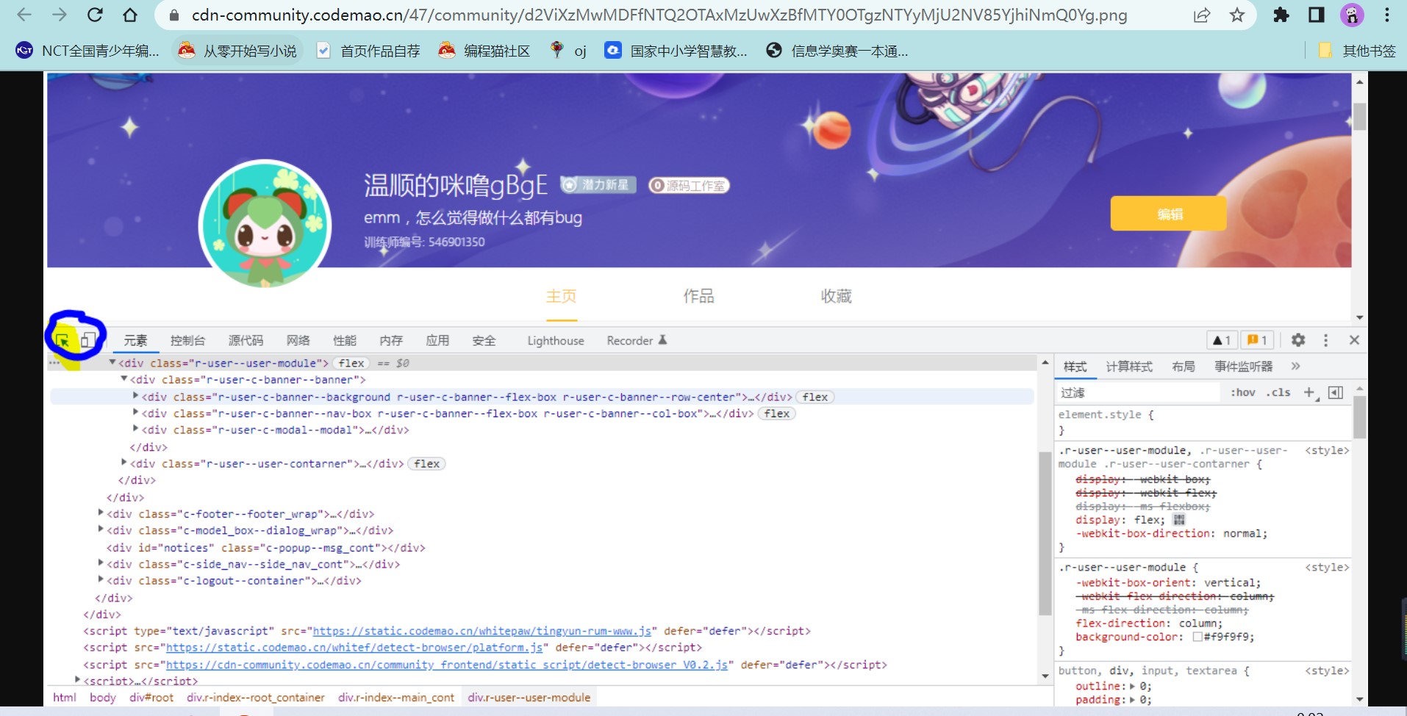Click the 源码工作室 badge

pos(689,186)
